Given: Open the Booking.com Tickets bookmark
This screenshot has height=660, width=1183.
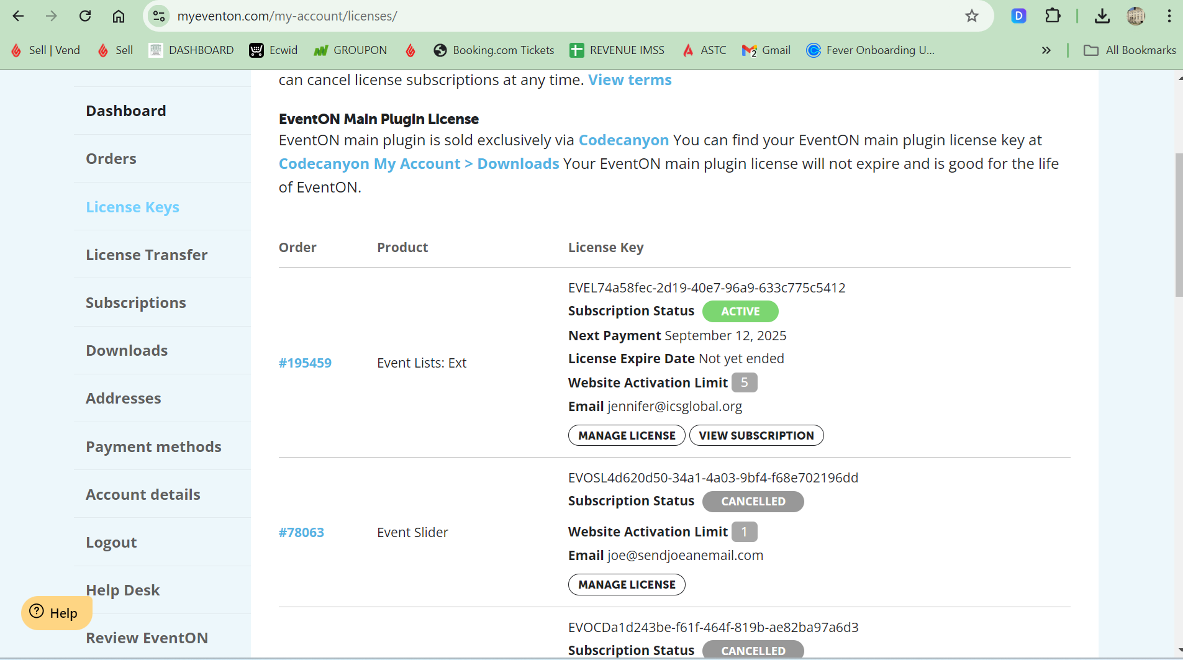Looking at the screenshot, I should pyautogui.click(x=494, y=50).
